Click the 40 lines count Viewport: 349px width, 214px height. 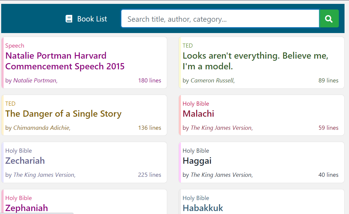coord(328,175)
